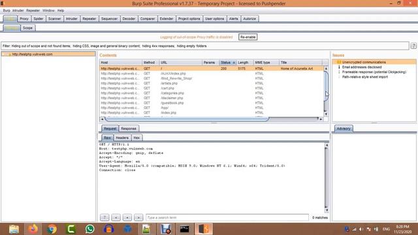Select the Frameable response issue
Image resolution: width=418 pixels, height=235 pixels.
pos(374,72)
